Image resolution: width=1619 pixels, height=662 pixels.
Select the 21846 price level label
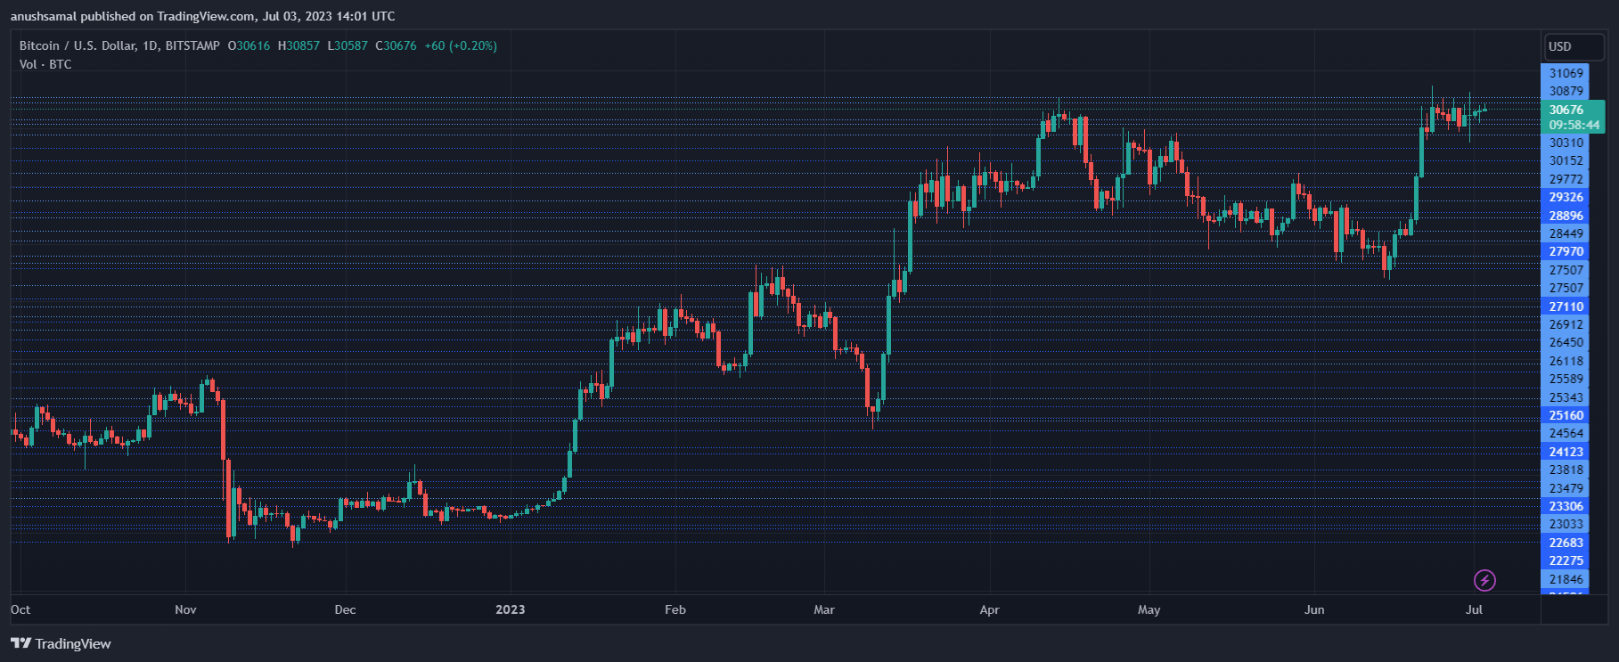1566,579
